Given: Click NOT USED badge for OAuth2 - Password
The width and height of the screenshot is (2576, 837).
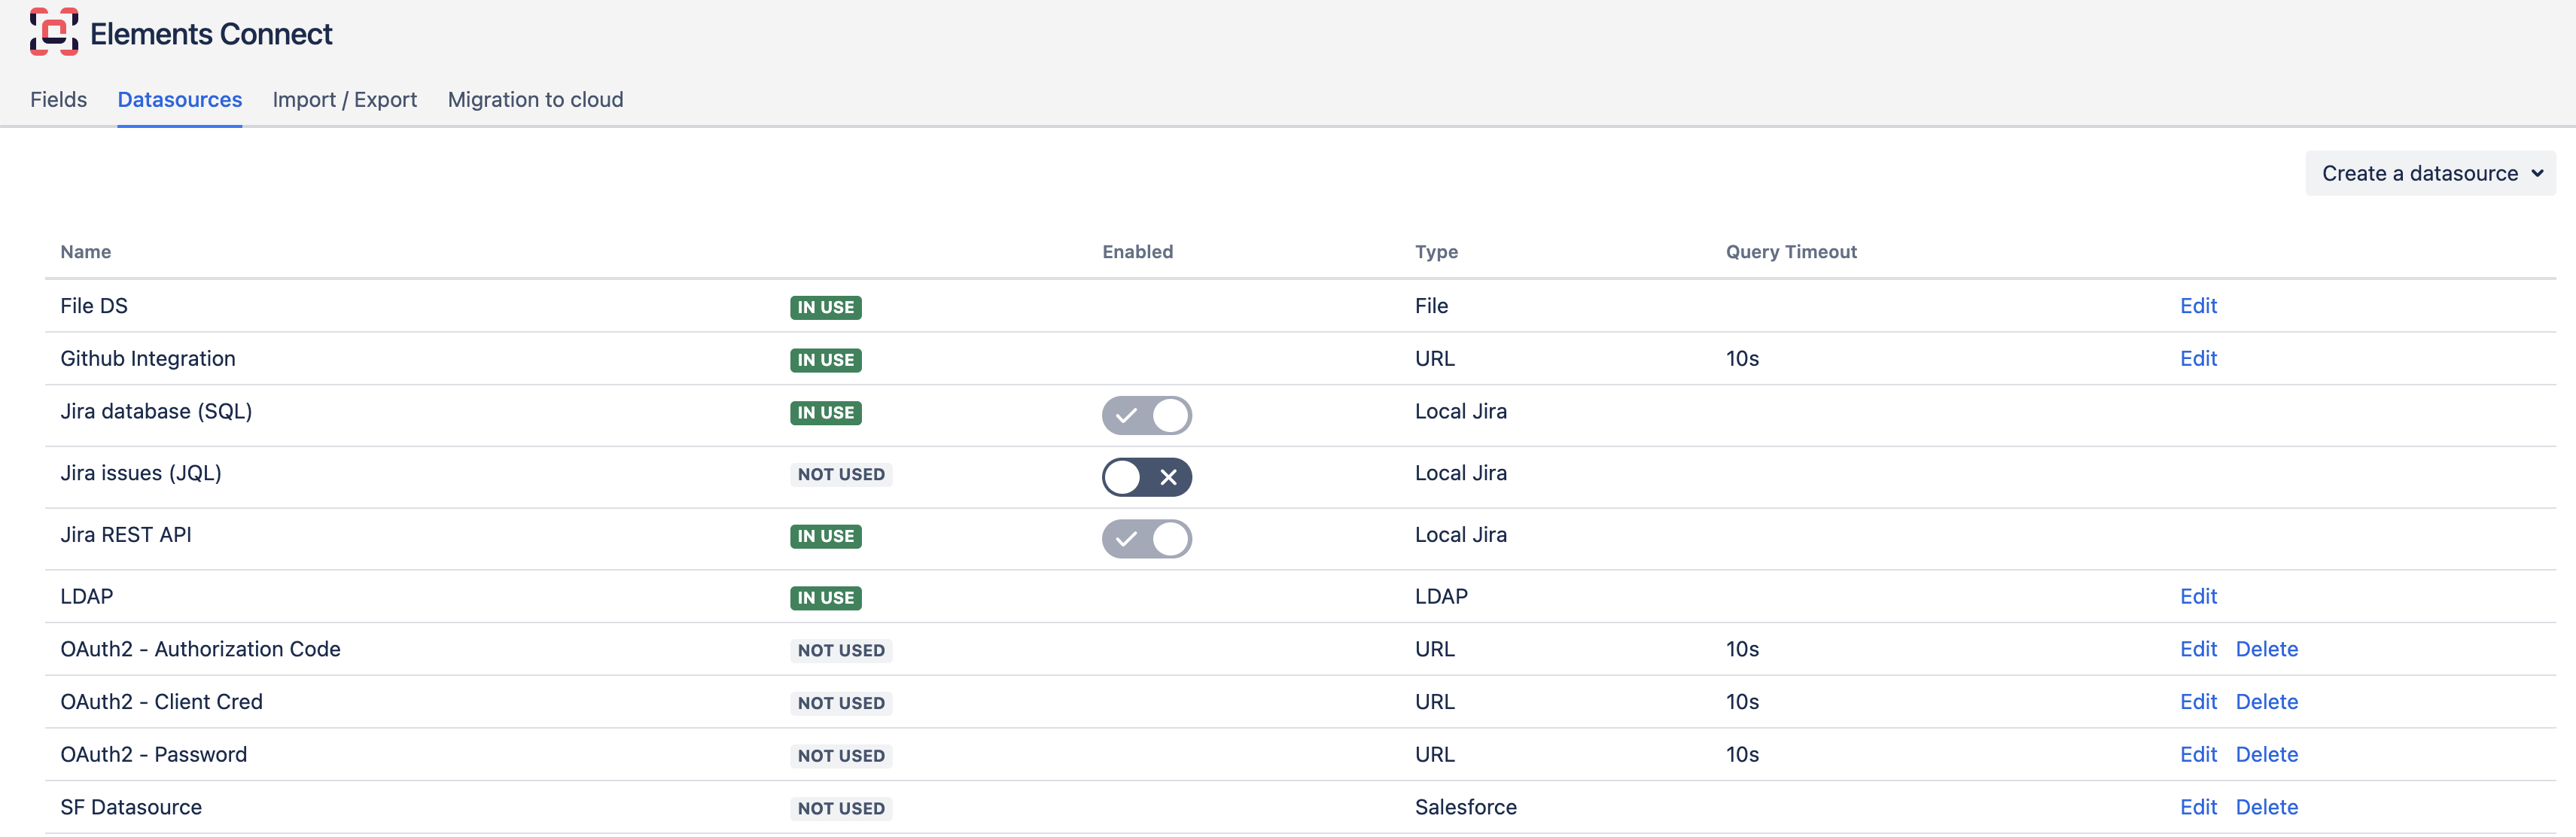Looking at the screenshot, I should point(841,757).
